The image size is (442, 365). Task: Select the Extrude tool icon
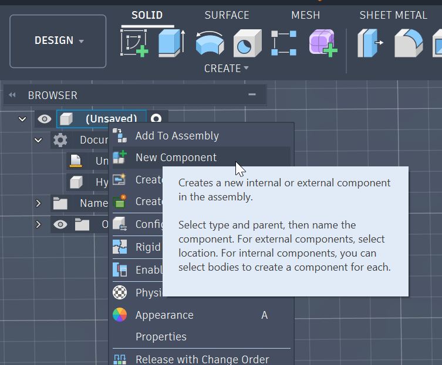[x=171, y=43]
